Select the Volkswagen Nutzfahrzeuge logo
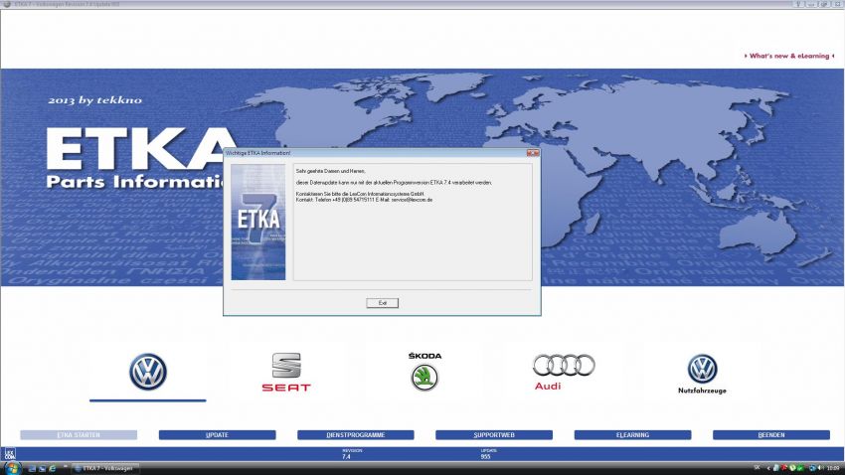The width and height of the screenshot is (845, 475). [x=702, y=374]
